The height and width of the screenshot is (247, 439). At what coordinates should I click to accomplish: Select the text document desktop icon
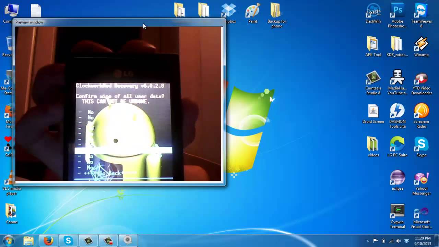pos(36,11)
